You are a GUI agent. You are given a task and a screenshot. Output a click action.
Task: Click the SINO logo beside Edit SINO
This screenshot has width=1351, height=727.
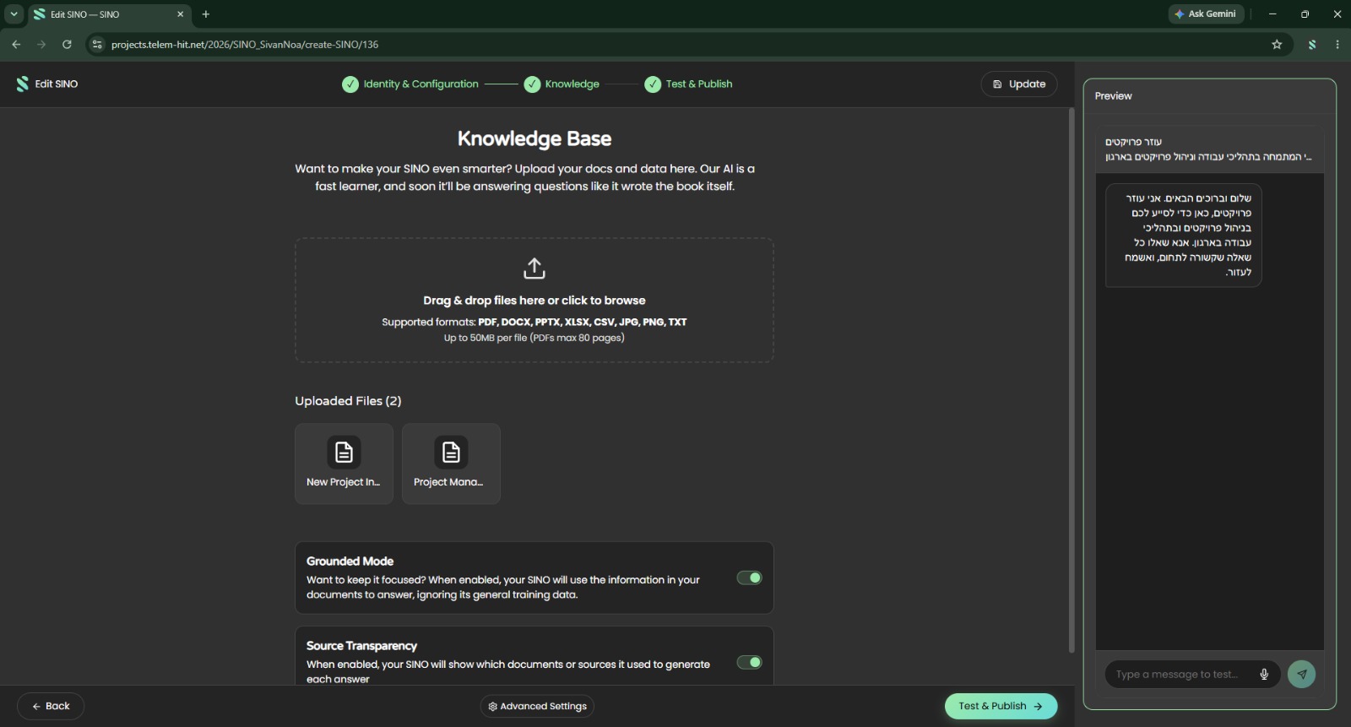coord(23,84)
